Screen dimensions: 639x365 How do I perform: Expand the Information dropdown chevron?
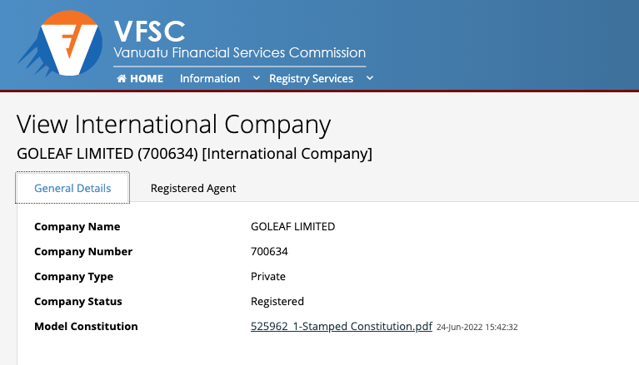[x=256, y=78]
